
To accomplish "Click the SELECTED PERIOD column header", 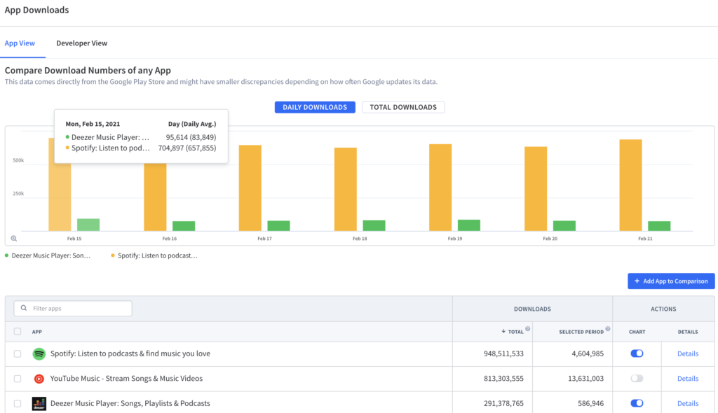I will coord(581,332).
